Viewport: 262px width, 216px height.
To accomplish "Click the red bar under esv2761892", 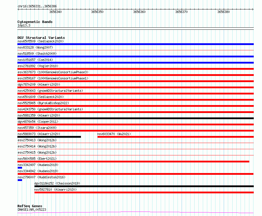I will click(x=135, y=69).
